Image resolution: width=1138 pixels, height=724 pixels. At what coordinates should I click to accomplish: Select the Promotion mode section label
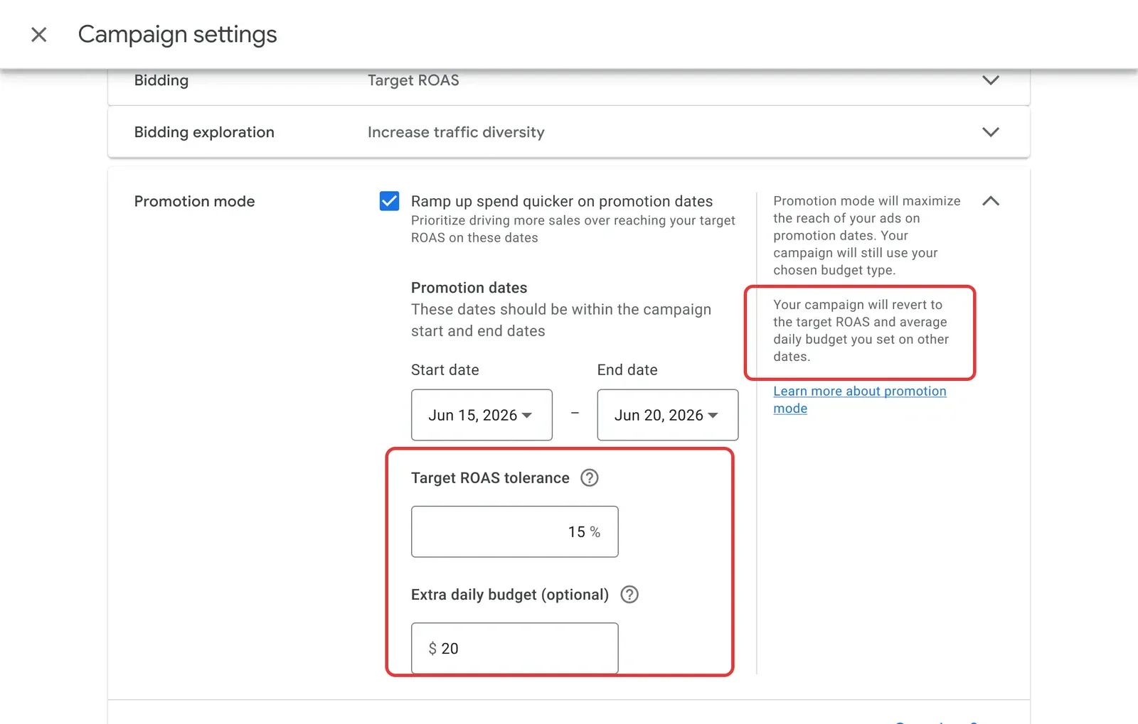(x=194, y=201)
